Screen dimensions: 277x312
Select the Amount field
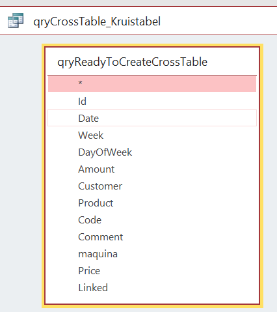point(152,169)
